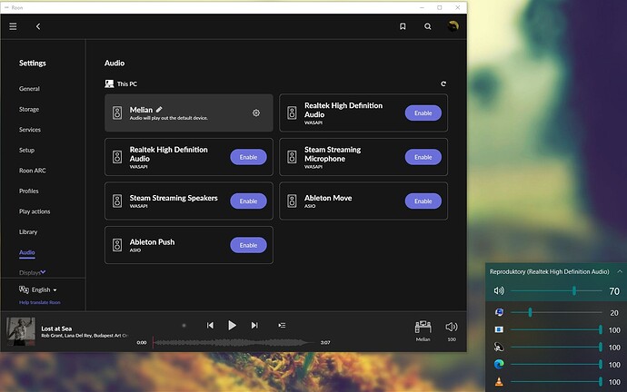Rename Melian with the pencil icon
627x392 pixels.
[x=159, y=110]
